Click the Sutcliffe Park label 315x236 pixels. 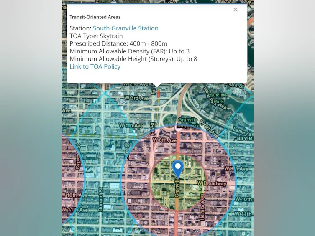[x=218, y=98]
